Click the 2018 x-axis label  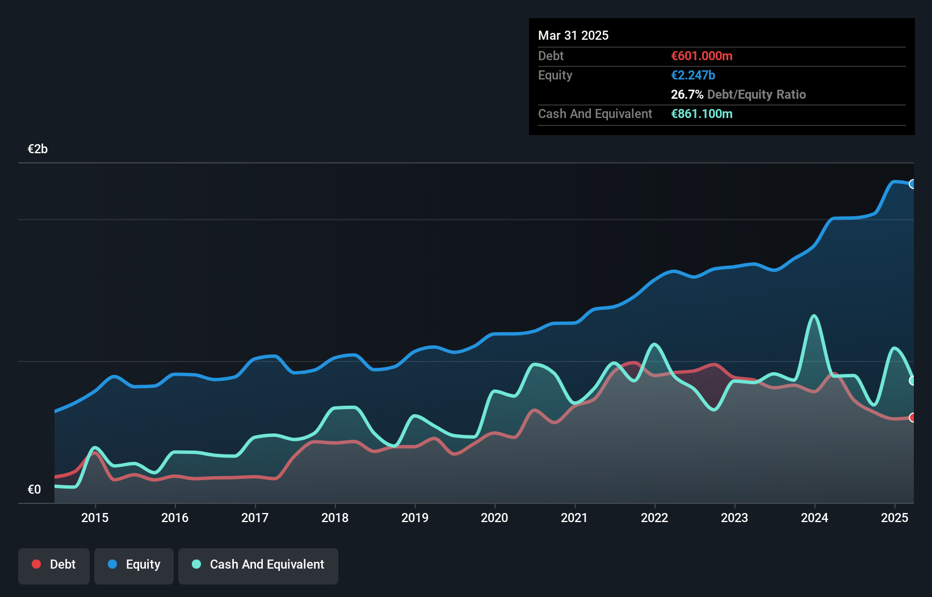click(x=335, y=518)
